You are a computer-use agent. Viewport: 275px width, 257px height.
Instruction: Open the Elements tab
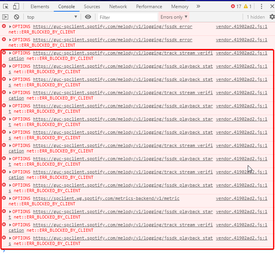40,7
